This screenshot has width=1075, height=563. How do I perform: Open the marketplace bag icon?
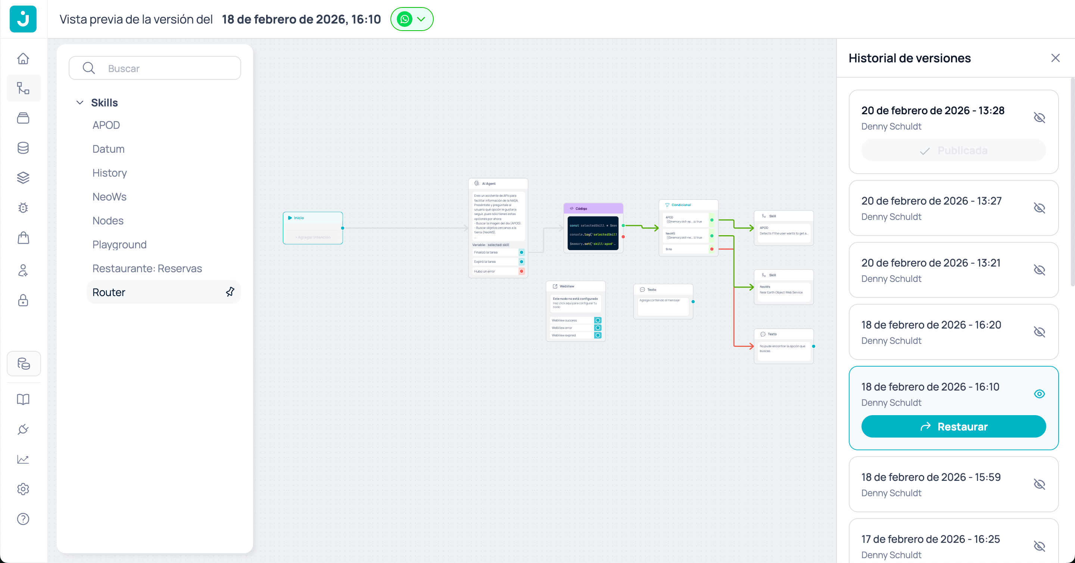click(x=23, y=238)
